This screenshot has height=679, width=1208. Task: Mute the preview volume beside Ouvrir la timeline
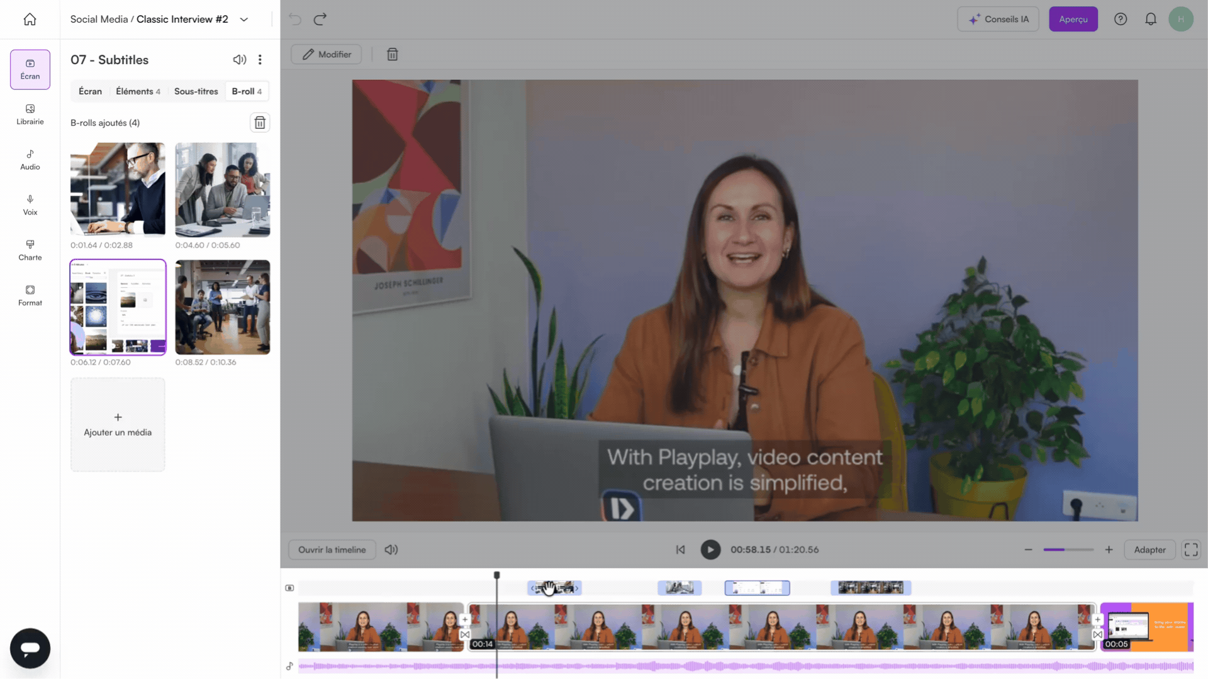point(391,549)
